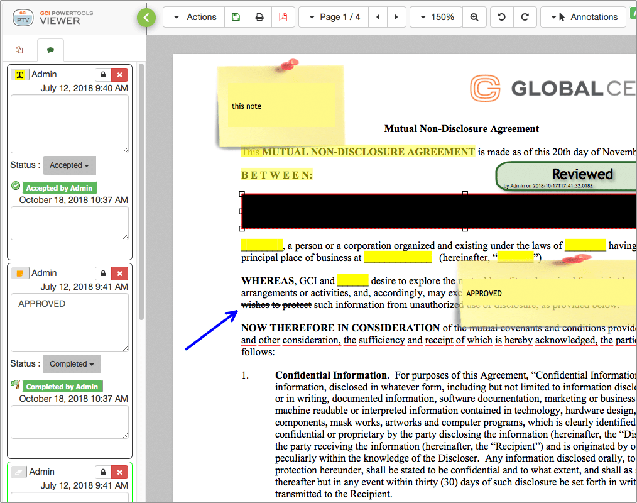The width and height of the screenshot is (637, 503).
Task: Delete the APPROVED sticky note annotation
Action: [120, 274]
